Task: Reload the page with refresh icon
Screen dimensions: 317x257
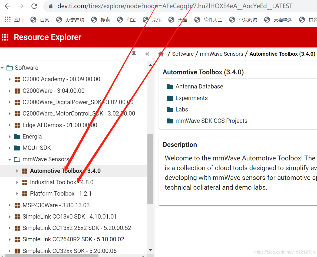Action: pos(34,6)
